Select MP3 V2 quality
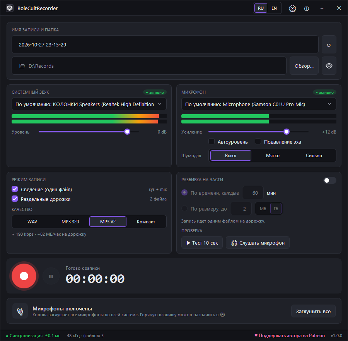Image resolution: width=348 pixels, height=341 pixels. click(108, 222)
